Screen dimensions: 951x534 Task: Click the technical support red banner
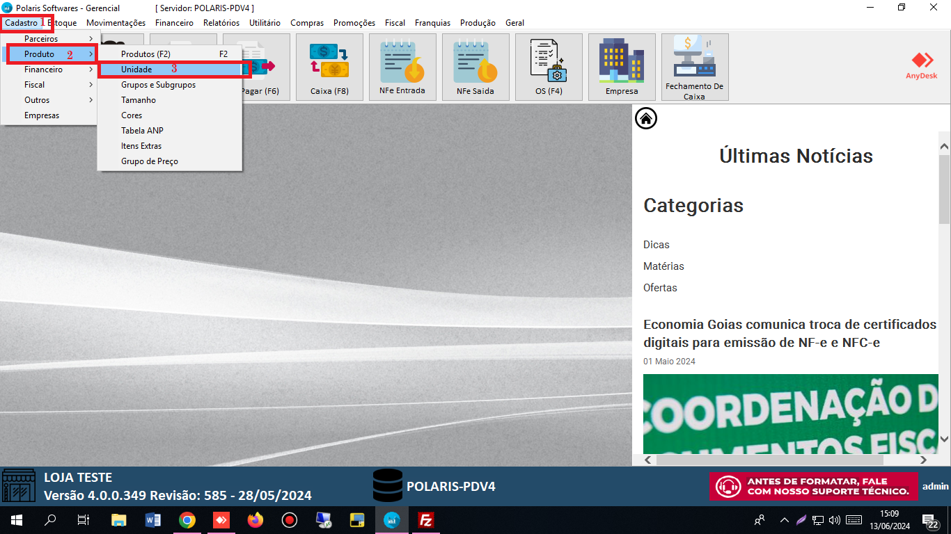click(813, 487)
